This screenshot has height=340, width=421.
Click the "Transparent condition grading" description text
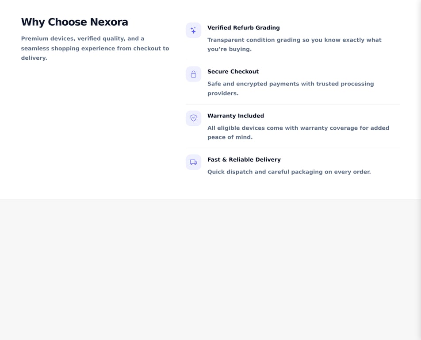coord(294,44)
